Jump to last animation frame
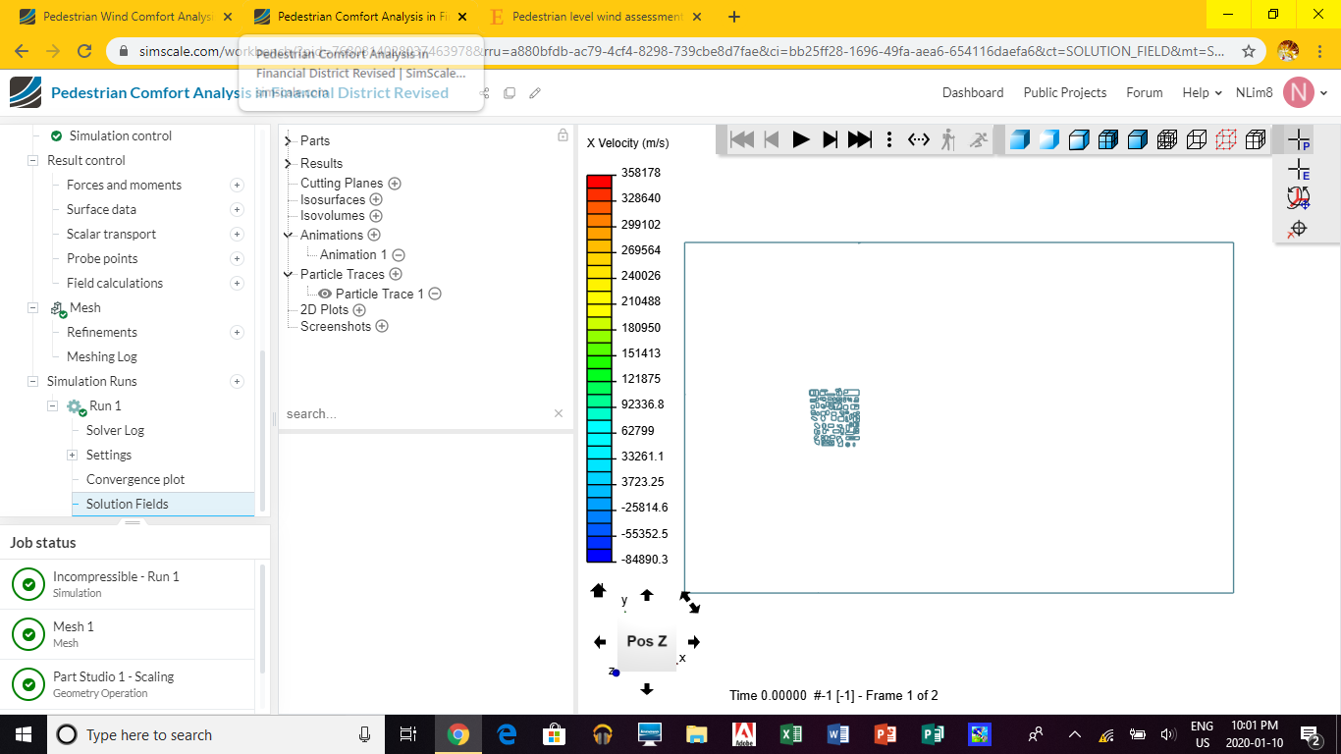Screen dimensions: 1341x754 coord(860,139)
